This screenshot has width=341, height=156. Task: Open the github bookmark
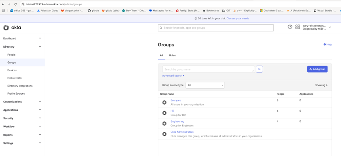click(x=93, y=10)
